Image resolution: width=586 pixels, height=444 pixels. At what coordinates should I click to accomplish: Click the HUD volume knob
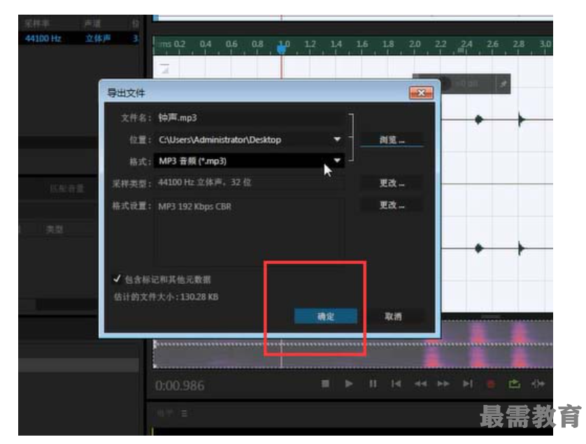coord(444,84)
